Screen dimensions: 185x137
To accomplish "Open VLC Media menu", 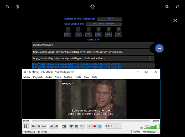I will (x=27, y=77).
